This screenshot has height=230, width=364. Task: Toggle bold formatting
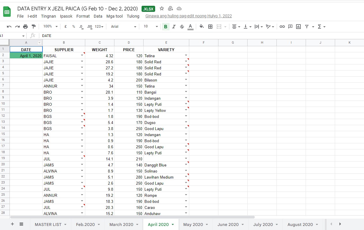(x=166, y=27)
